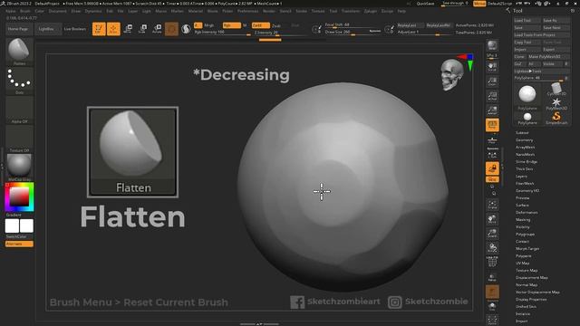The width and height of the screenshot is (580, 326).
Task: Select the Cylinder3D tool
Action: 556,90
